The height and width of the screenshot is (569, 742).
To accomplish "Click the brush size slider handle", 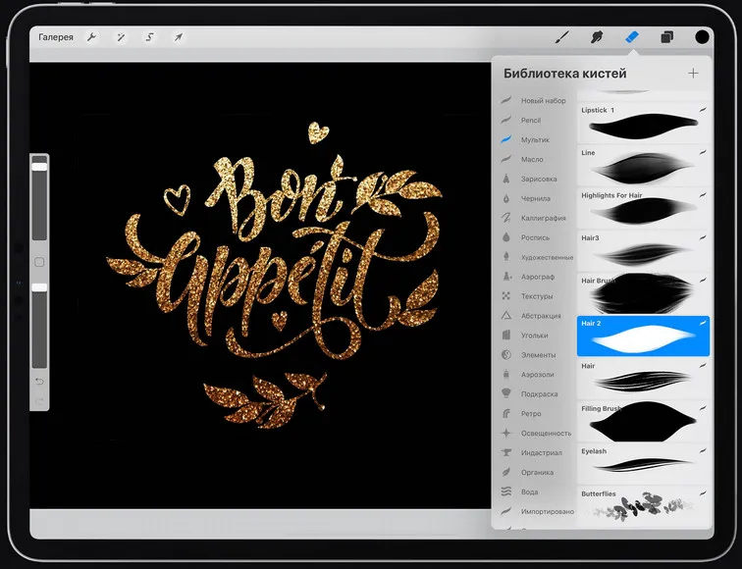I will point(39,167).
